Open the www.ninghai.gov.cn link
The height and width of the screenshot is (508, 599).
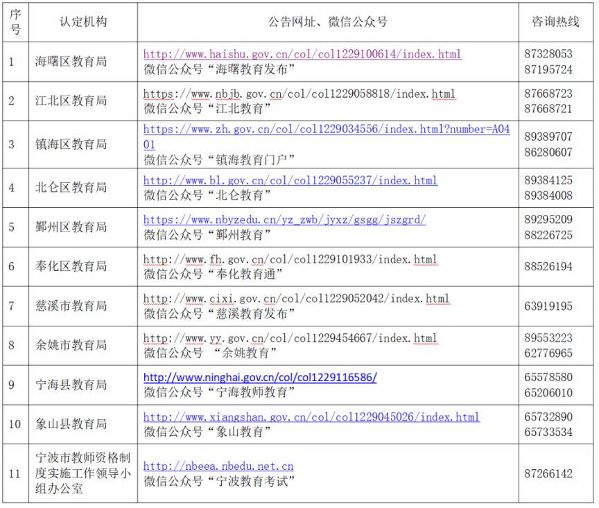(x=260, y=378)
